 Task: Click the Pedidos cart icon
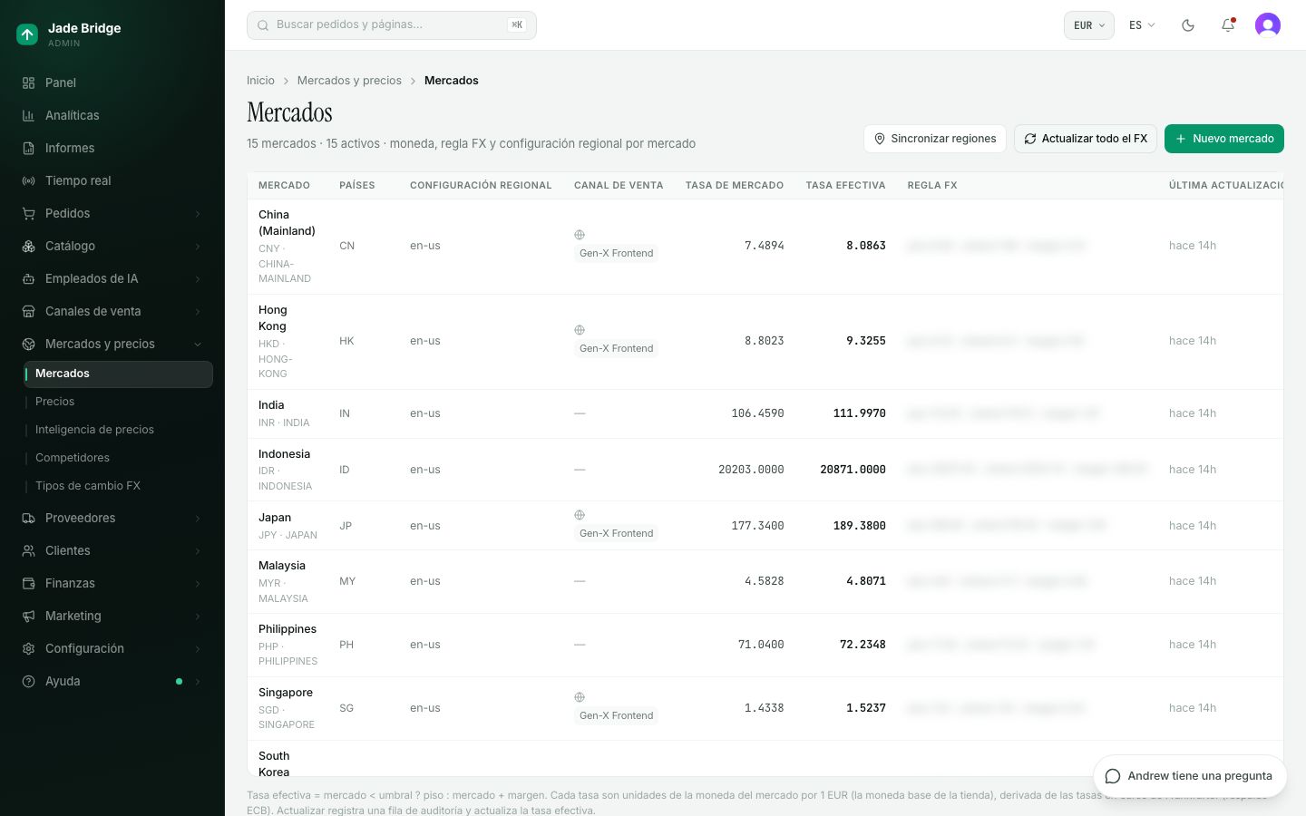pos(29,213)
